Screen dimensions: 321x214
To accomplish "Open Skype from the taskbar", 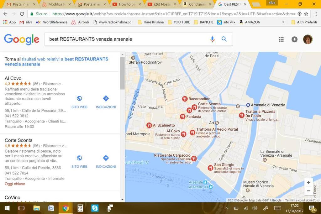I will [x=95, y=208].
